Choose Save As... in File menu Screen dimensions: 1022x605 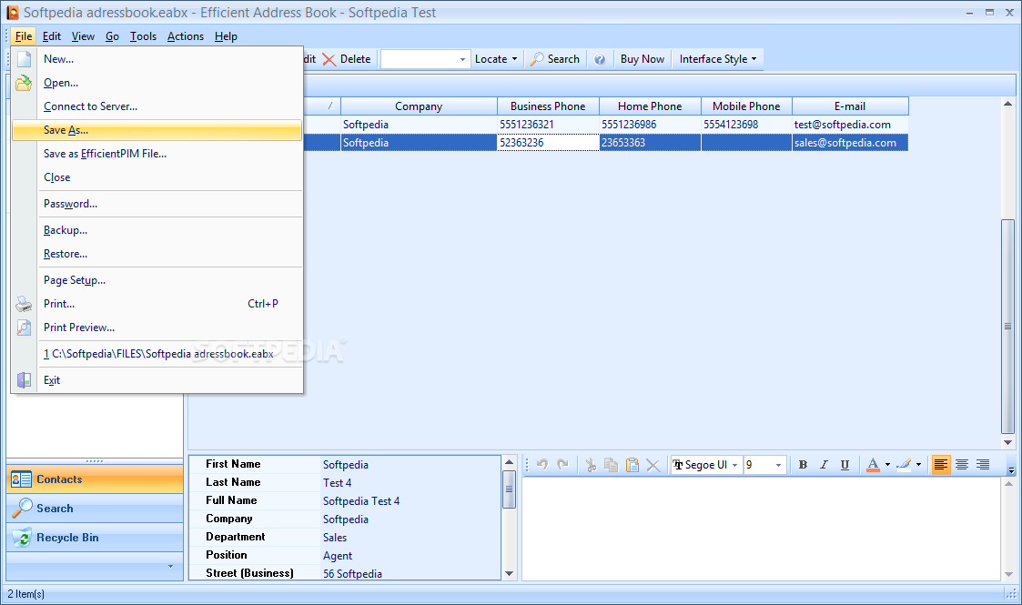pos(157,130)
